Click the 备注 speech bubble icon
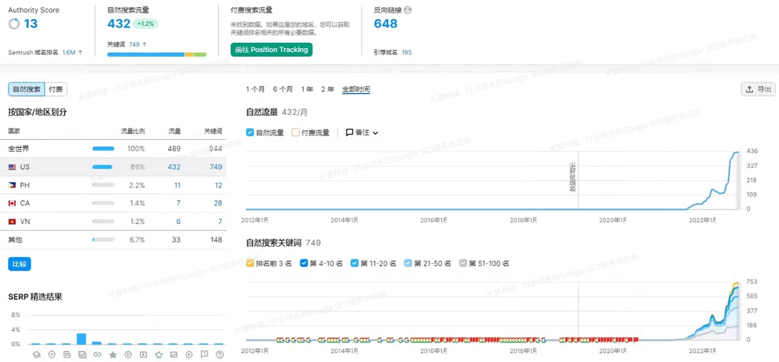Image resolution: width=779 pixels, height=362 pixels. (x=350, y=132)
